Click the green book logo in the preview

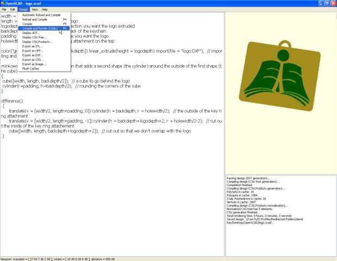point(278,79)
